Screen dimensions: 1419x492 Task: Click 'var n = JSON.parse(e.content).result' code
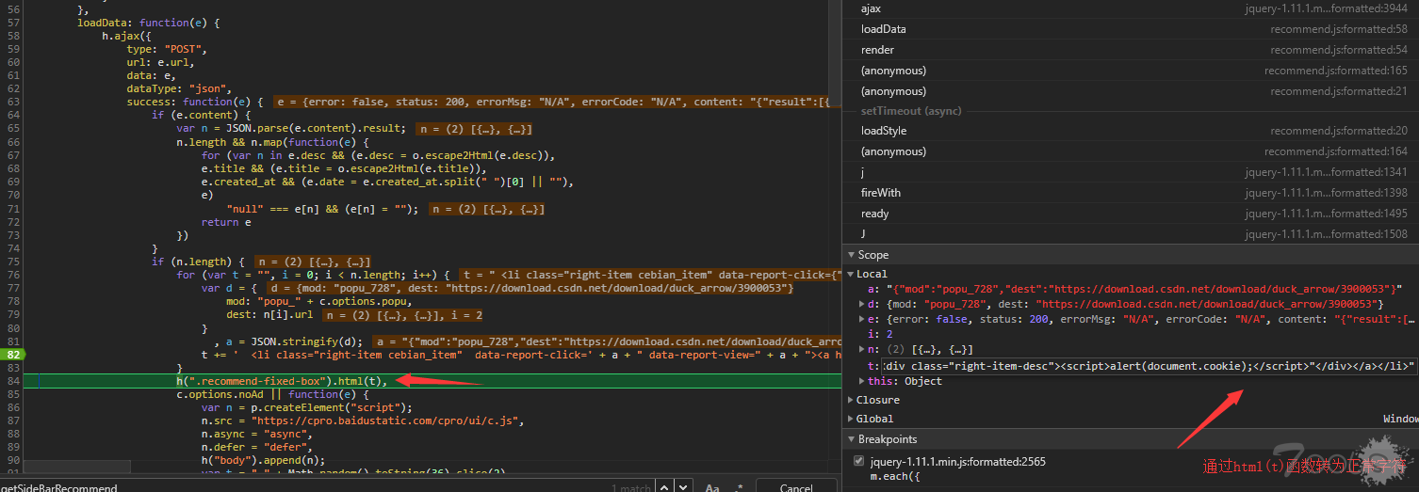(x=291, y=128)
